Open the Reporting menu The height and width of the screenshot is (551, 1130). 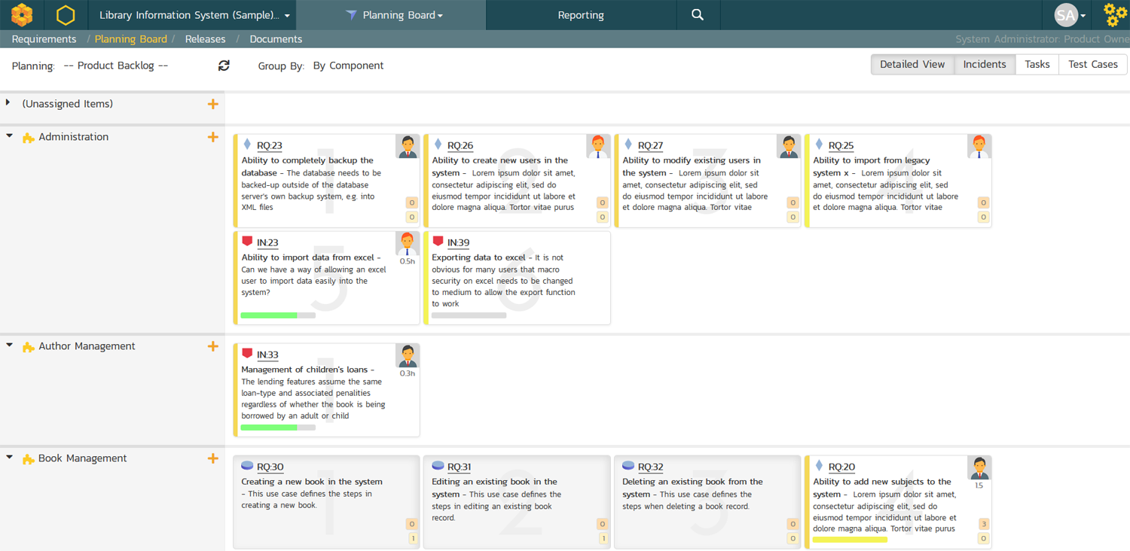(580, 15)
